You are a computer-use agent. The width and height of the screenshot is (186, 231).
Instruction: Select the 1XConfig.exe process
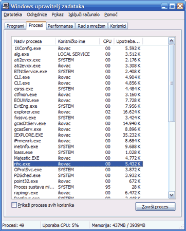[78, 48]
